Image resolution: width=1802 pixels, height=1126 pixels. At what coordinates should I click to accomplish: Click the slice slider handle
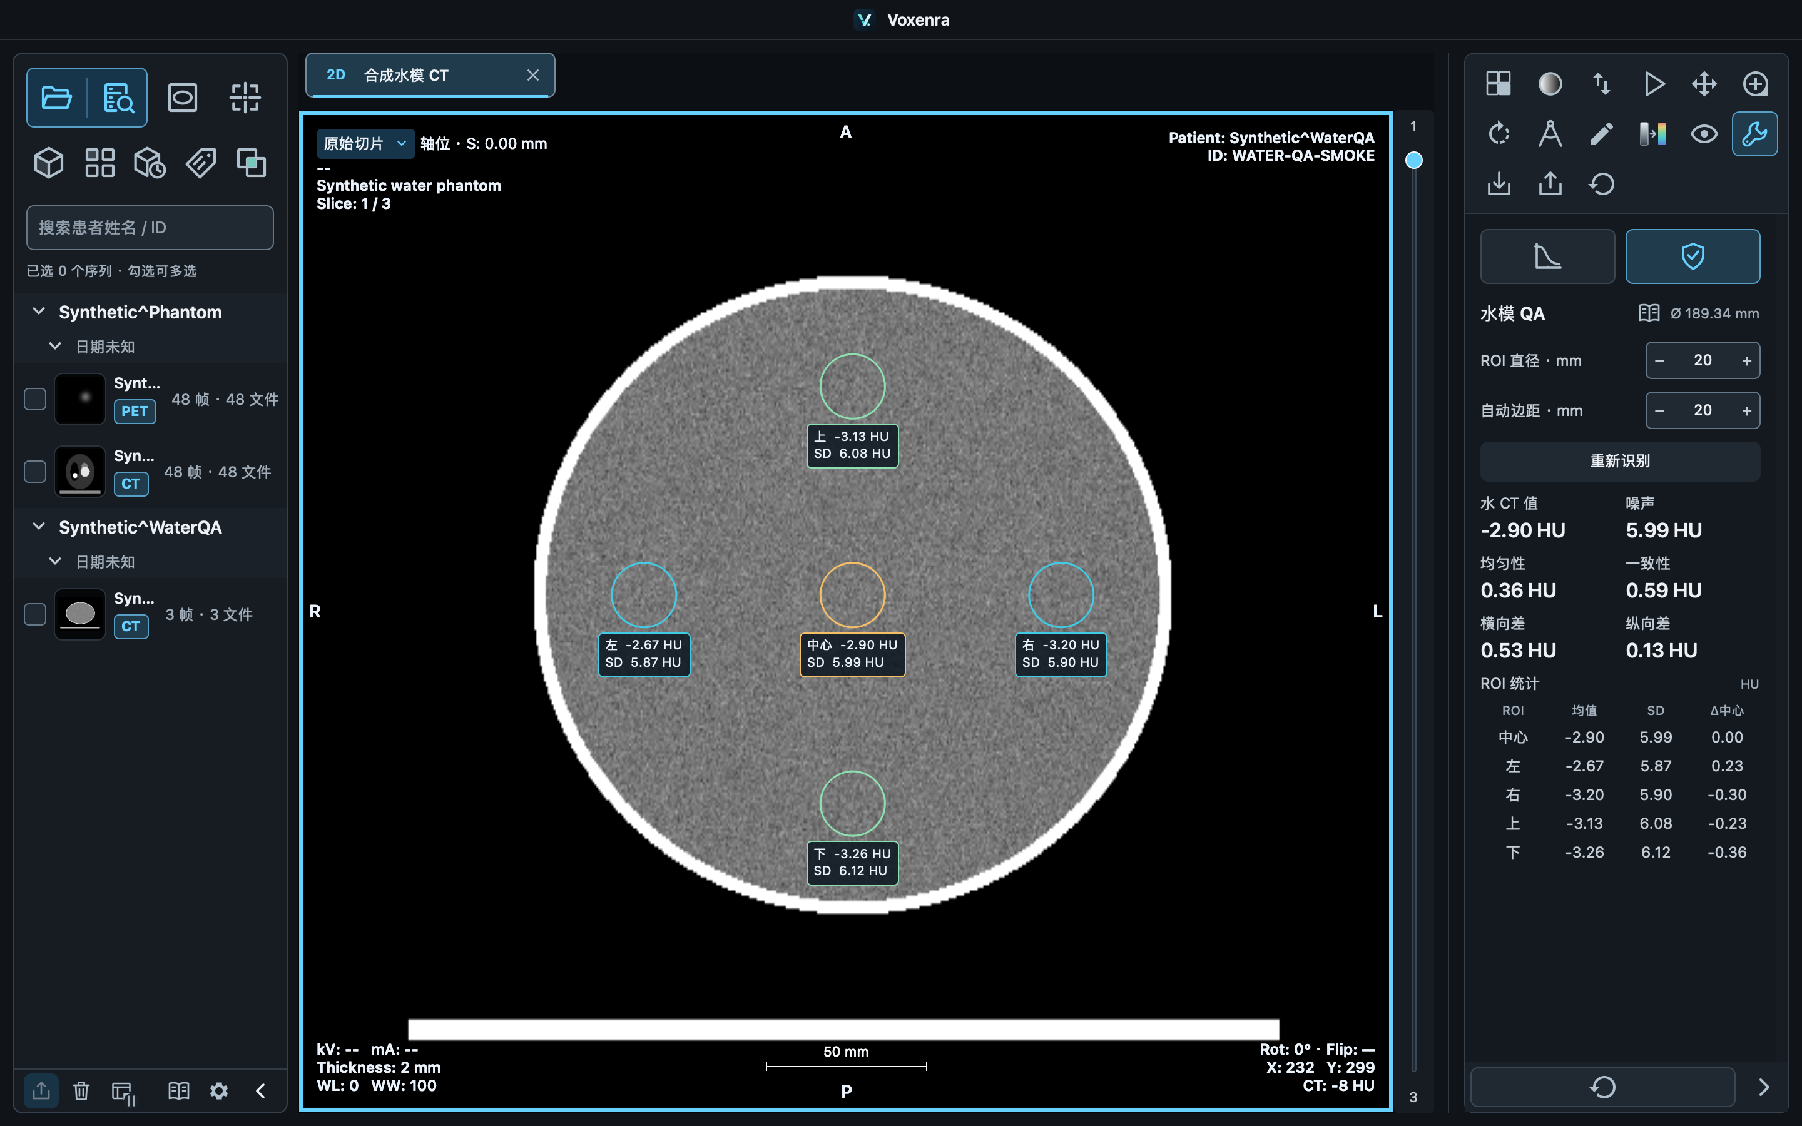(1413, 160)
